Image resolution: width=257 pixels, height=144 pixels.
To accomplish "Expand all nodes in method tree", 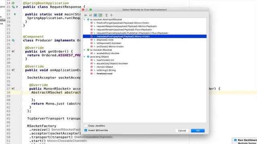I will click(x=106, y=15).
